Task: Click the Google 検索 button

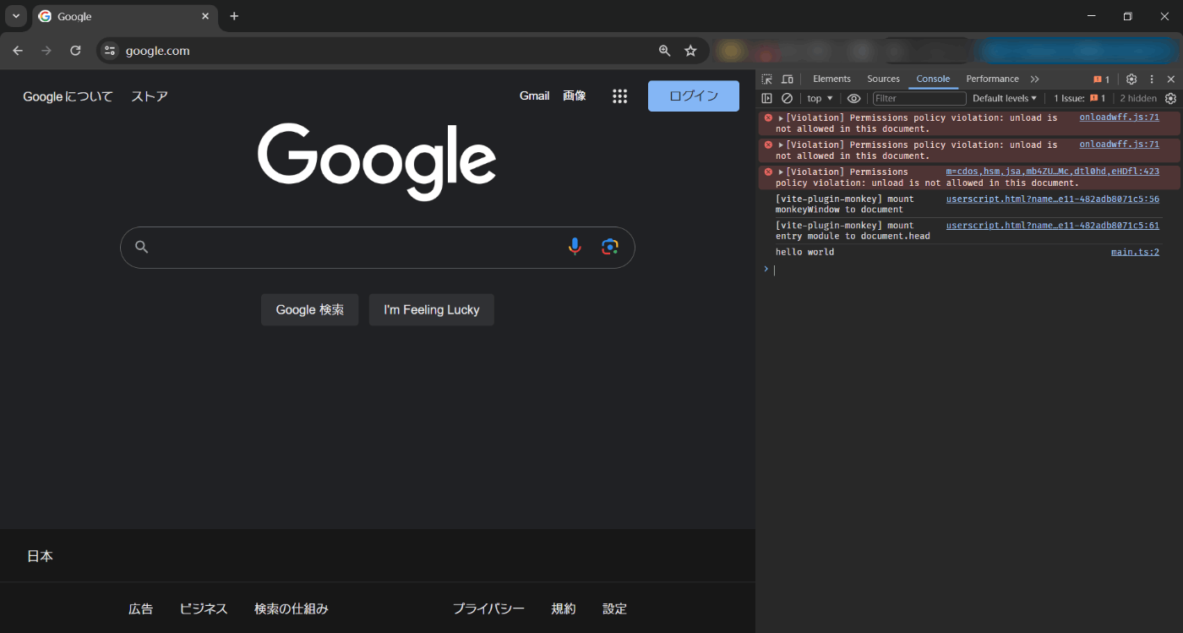Action: pyautogui.click(x=309, y=309)
